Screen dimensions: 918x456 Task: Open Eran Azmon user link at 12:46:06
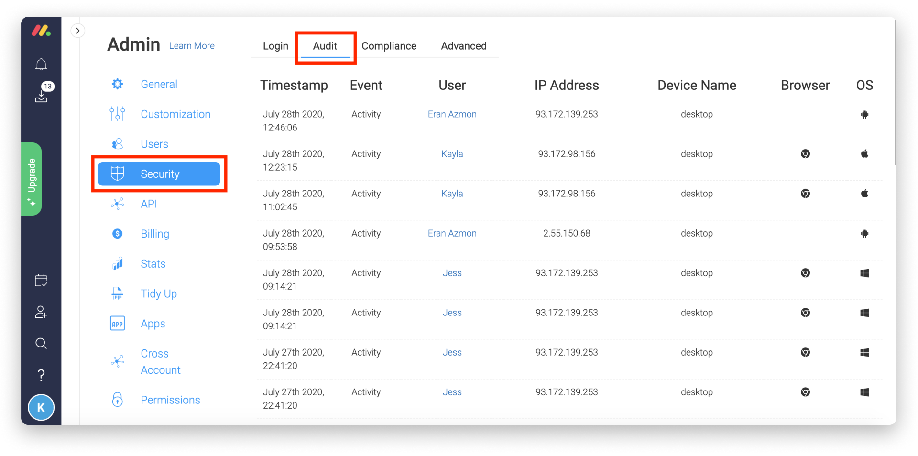click(452, 114)
